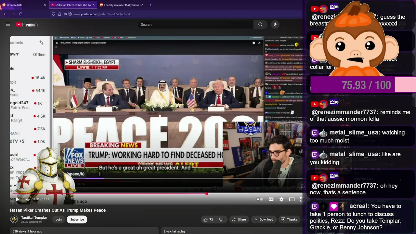Enter fullscreen mode
Screen dimensions: 416x234
302,199
